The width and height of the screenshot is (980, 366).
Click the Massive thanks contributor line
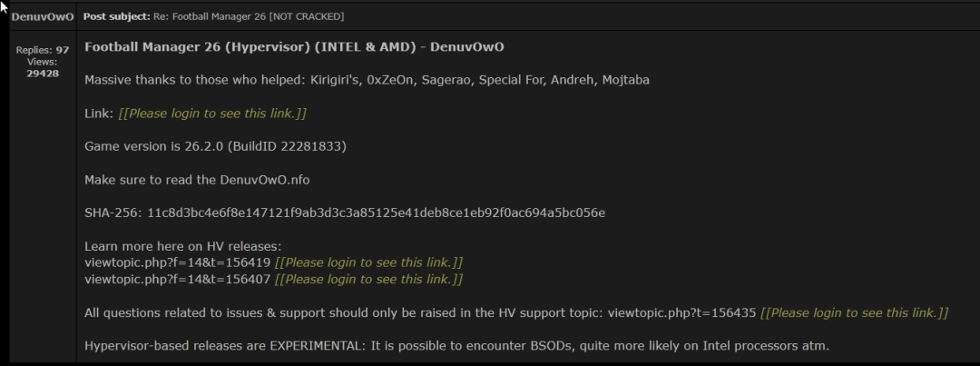click(367, 80)
